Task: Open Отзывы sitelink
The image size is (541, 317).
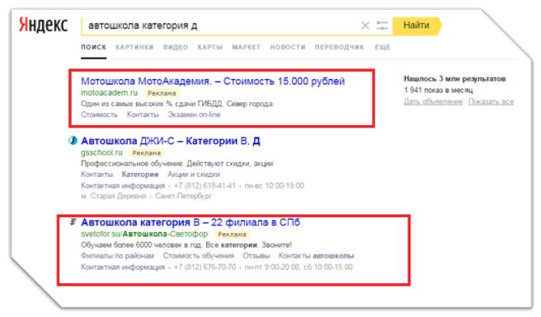Action: pos(256,256)
